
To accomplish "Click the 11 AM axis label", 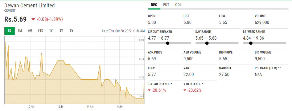I will [90, 107].
